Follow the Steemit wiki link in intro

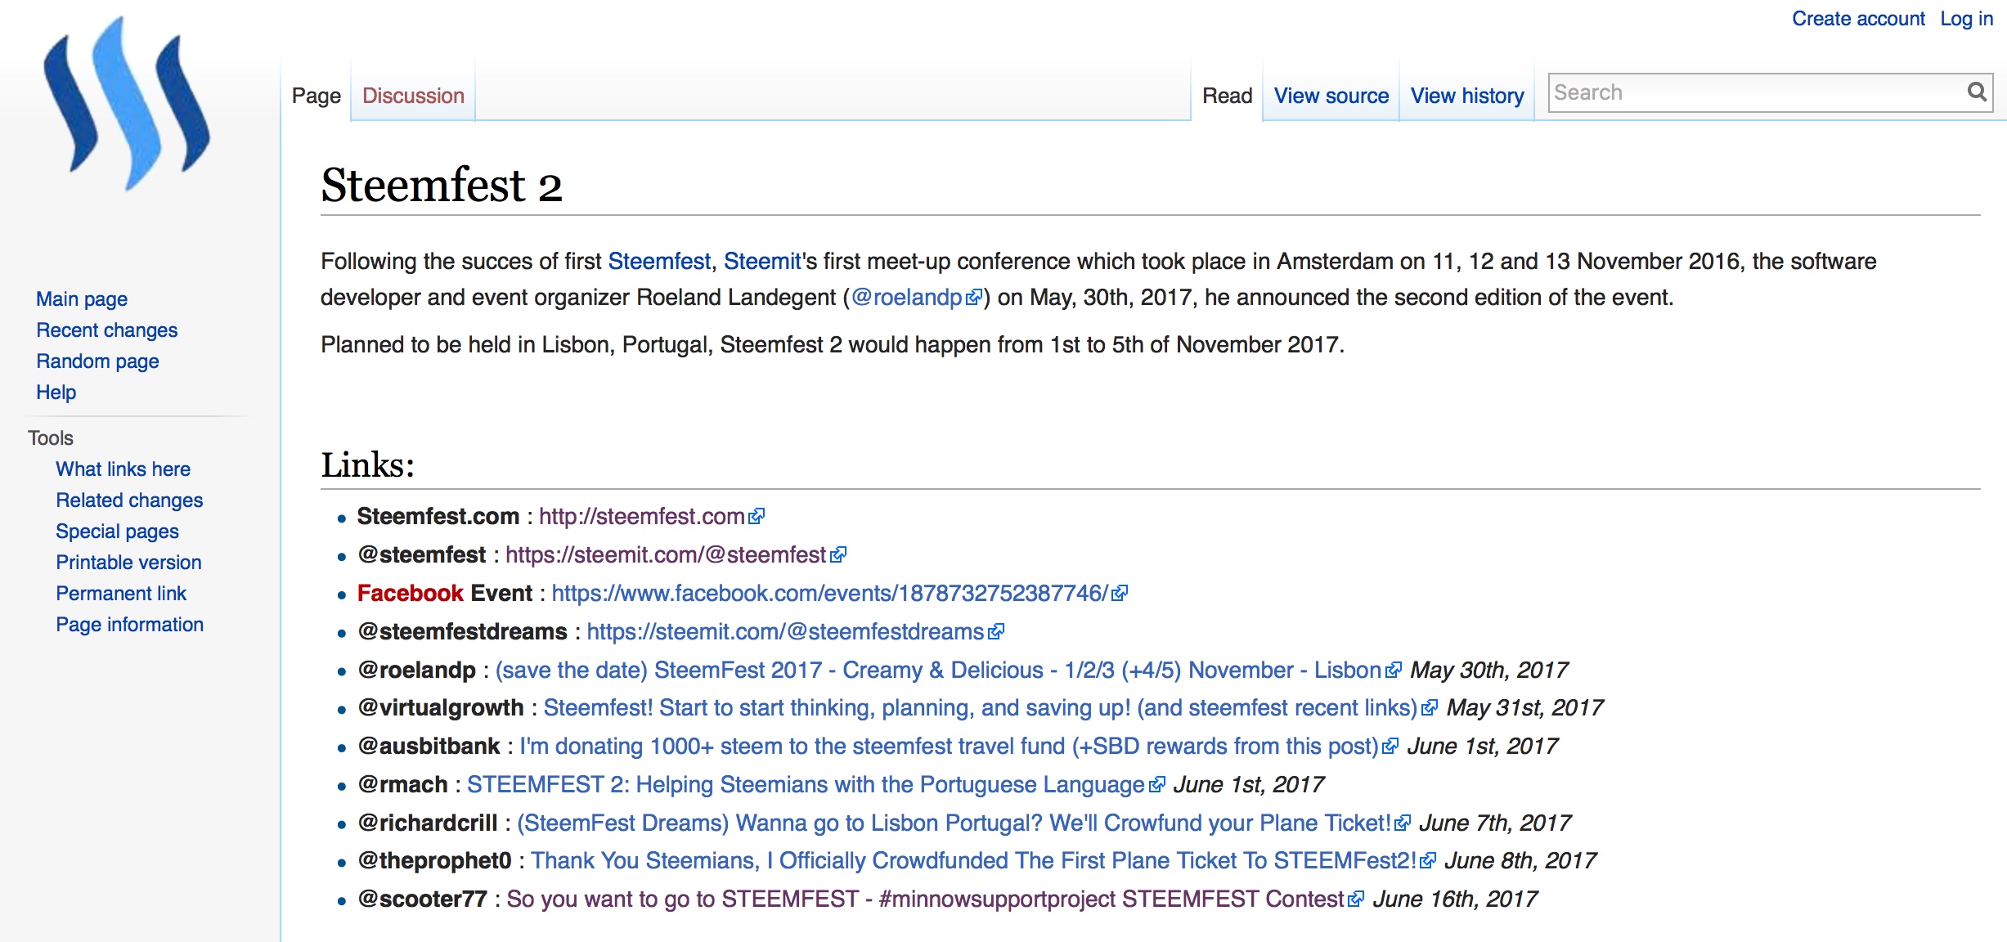click(762, 262)
